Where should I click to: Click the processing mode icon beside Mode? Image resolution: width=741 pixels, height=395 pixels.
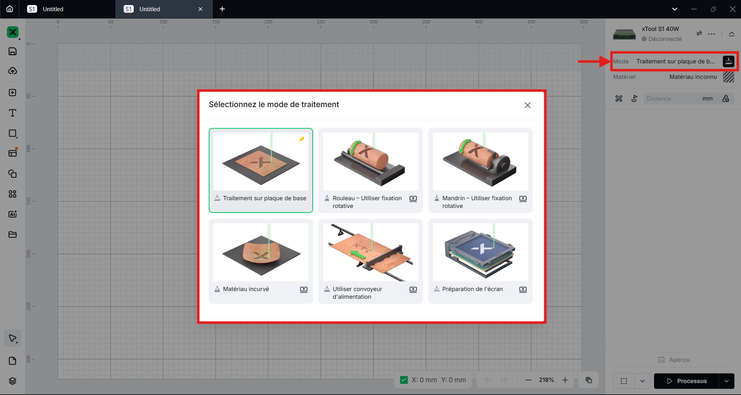click(x=728, y=61)
